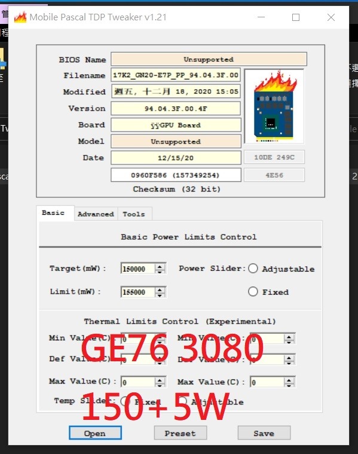Minimize the TDP Tweaker window
This screenshot has height=454, width=358.
[x=261, y=17]
